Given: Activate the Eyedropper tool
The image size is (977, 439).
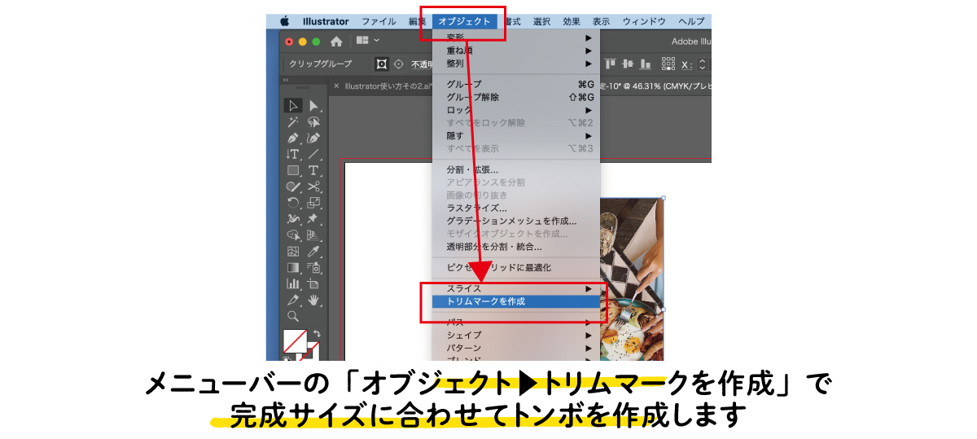Looking at the screenshot, I should click(x=313, y=252).
